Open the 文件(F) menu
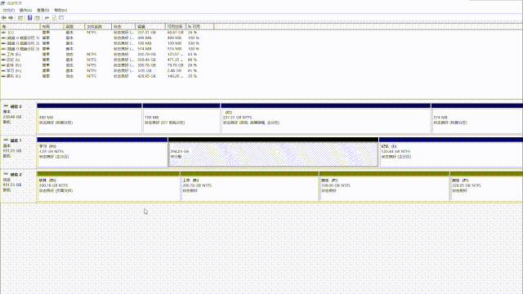The image size is (523, 294). [x=8, y=11]
